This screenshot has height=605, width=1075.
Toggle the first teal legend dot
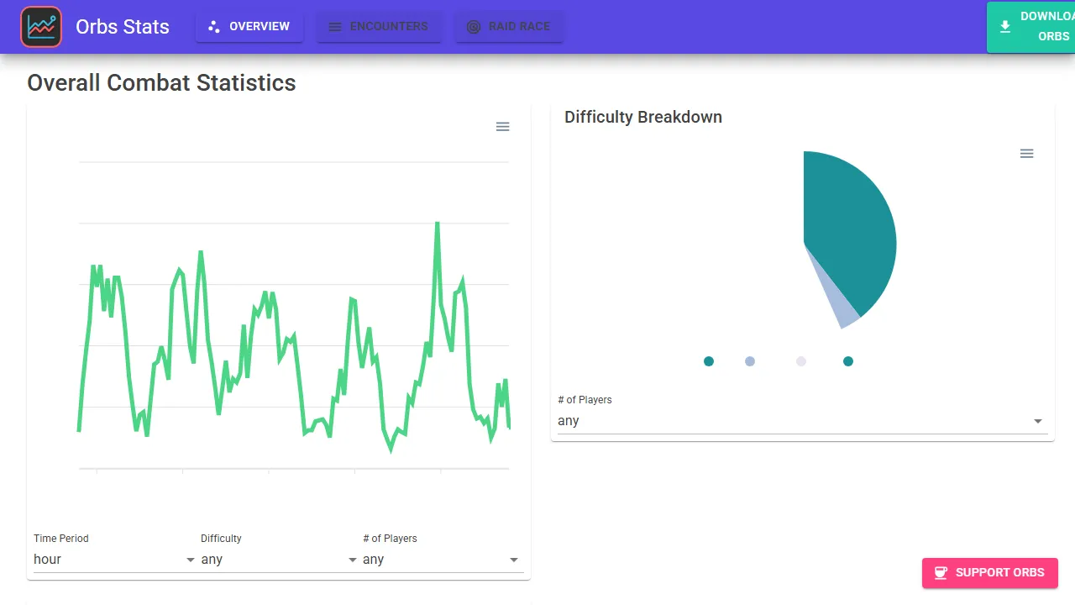pyautogui.click(x=708, y=361)
